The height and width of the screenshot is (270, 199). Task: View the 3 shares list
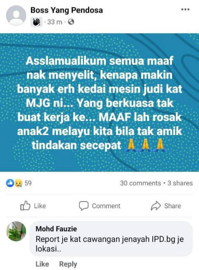tap(180, 183)
